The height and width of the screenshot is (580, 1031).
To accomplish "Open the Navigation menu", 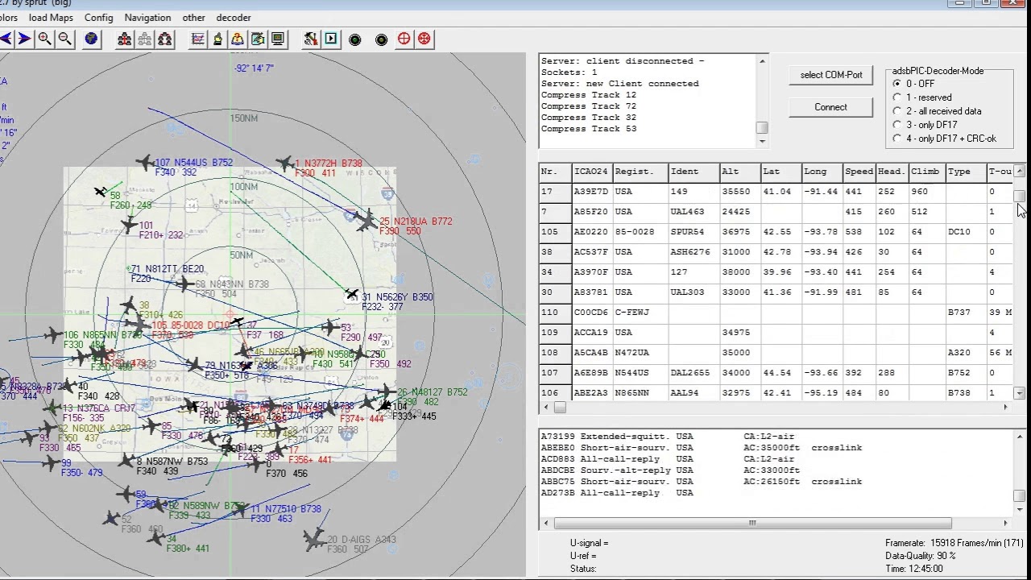I will coord(147,18).
